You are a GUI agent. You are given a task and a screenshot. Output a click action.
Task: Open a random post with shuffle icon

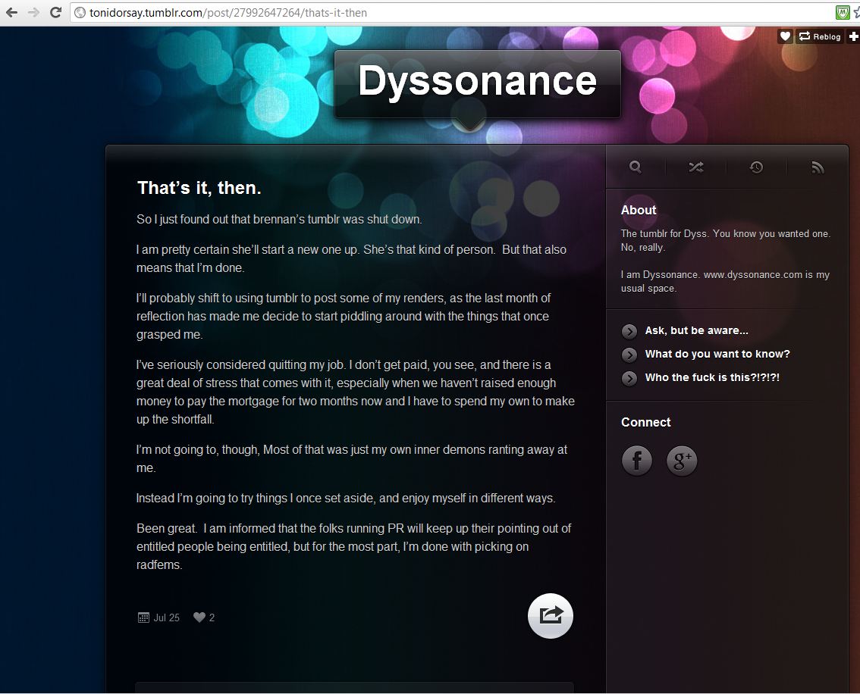(695, 167)
